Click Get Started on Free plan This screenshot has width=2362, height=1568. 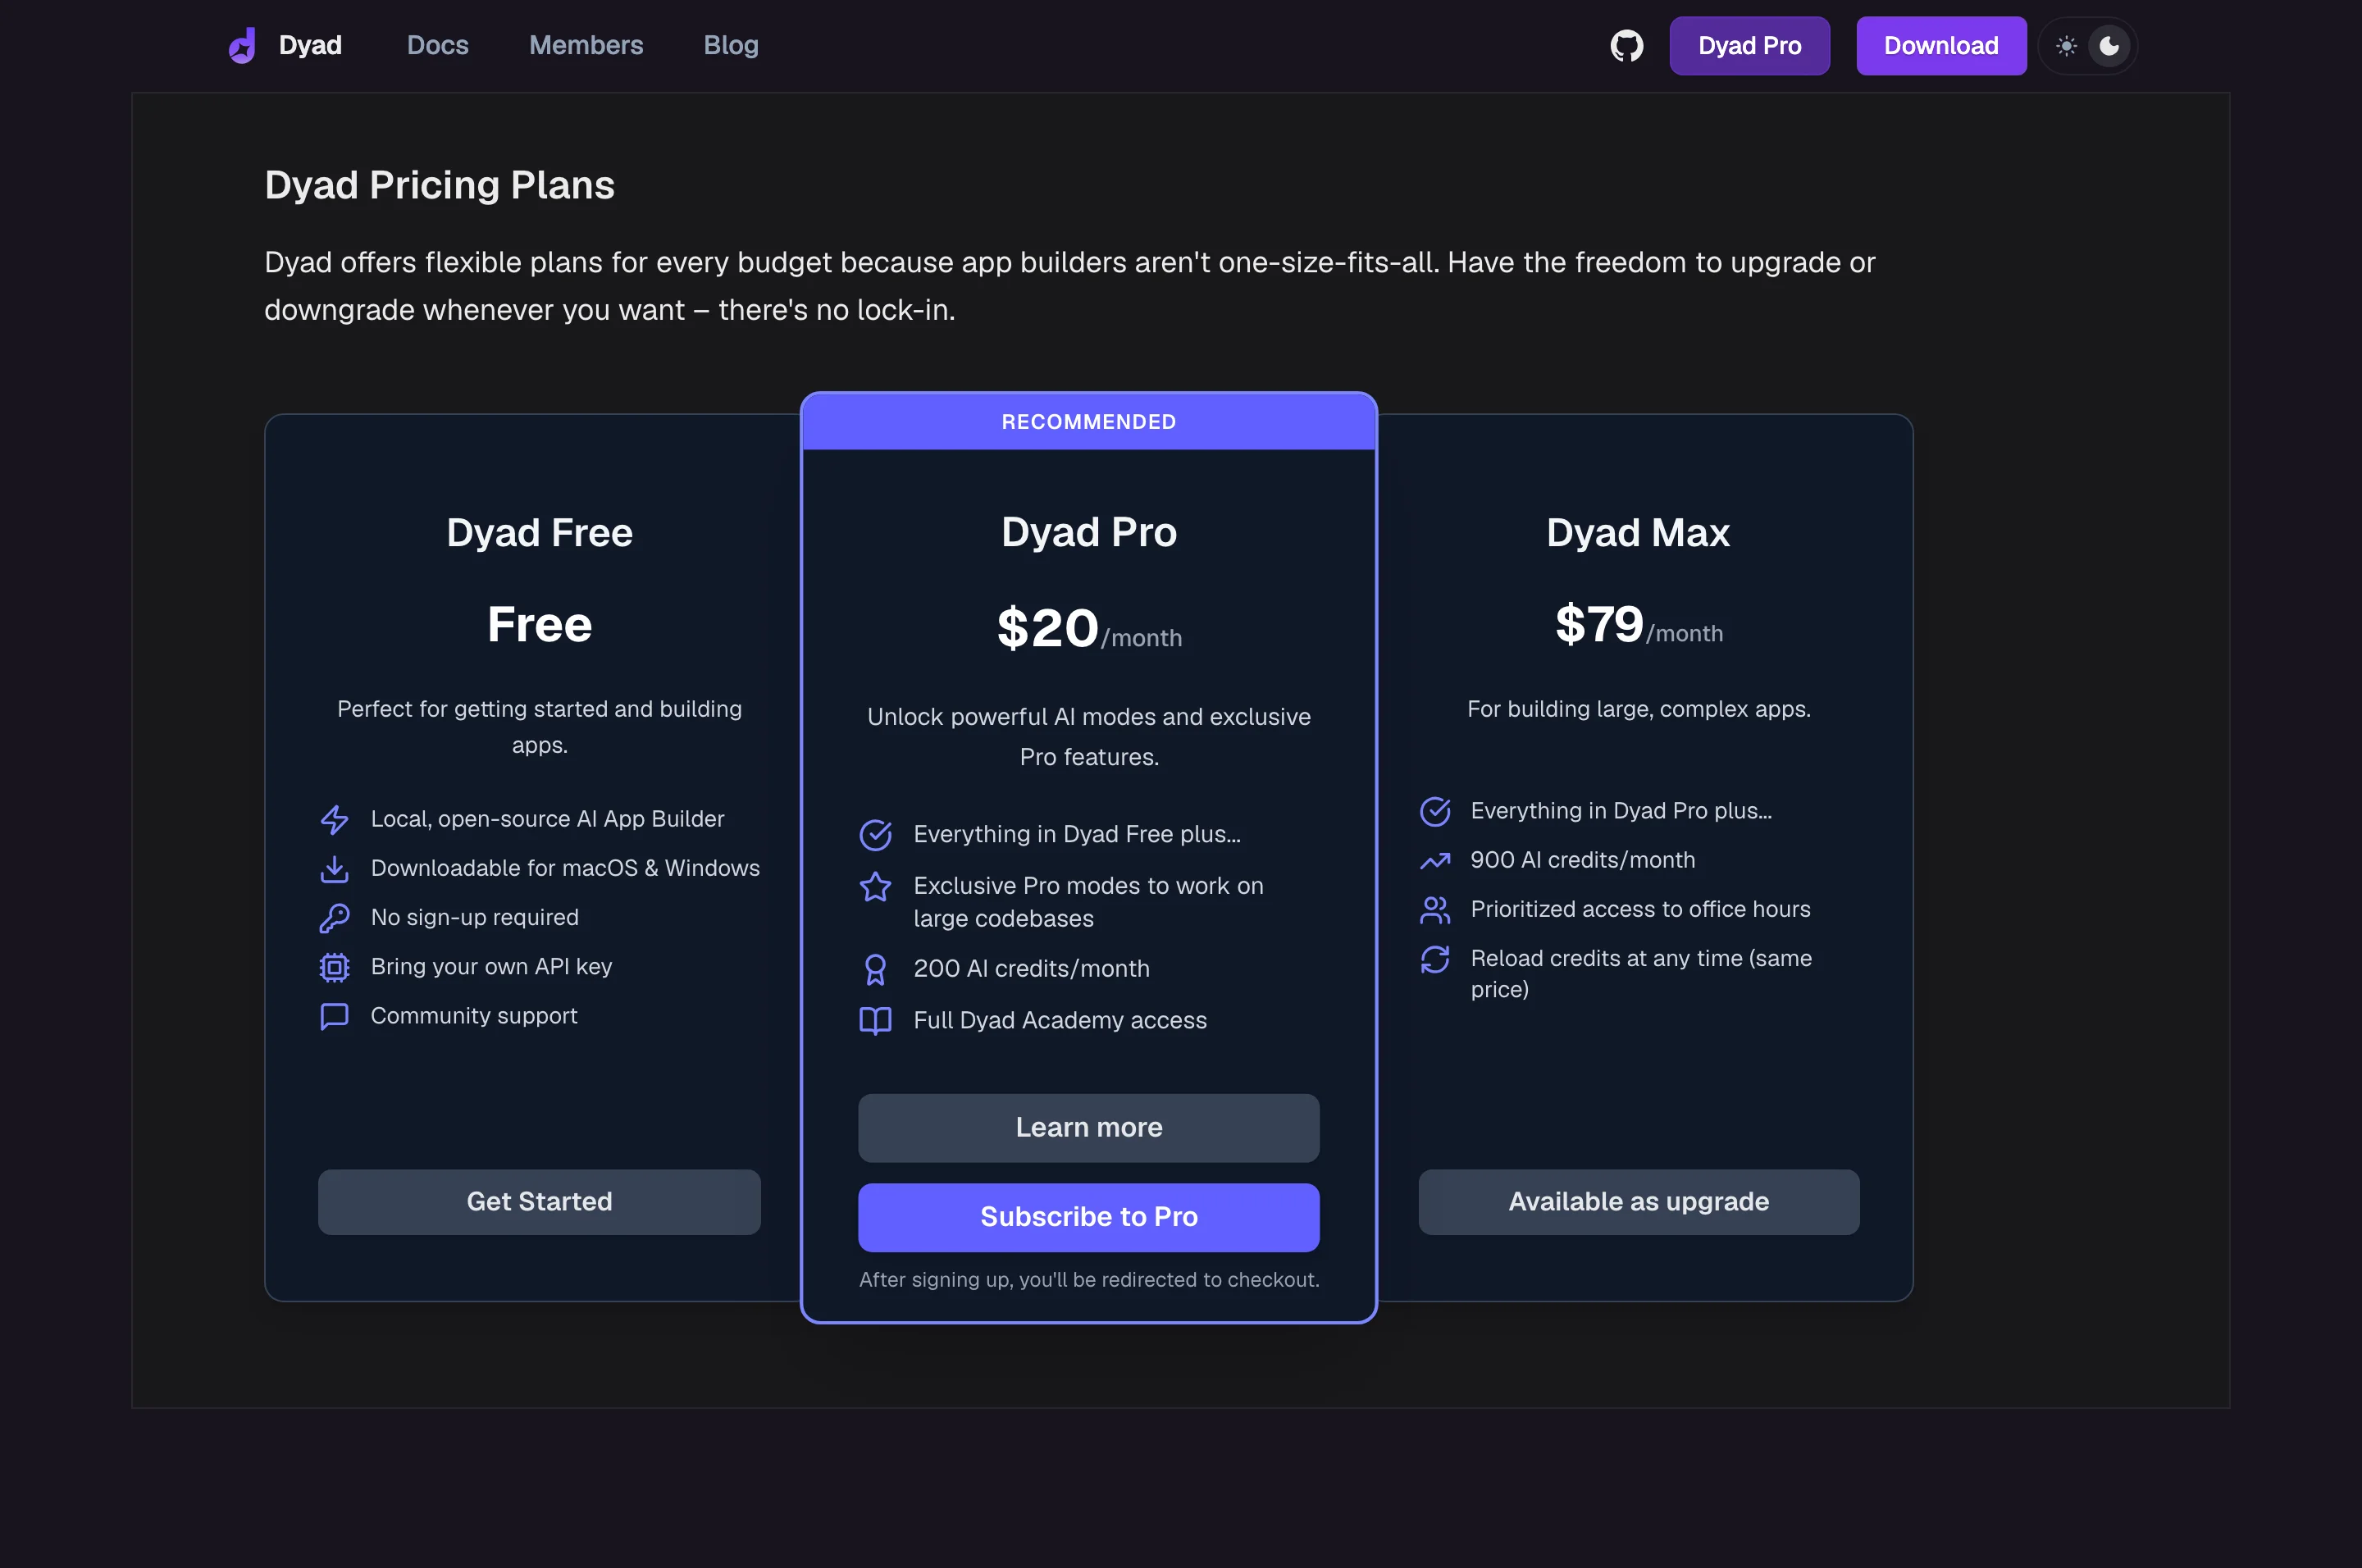(539, 1201)
